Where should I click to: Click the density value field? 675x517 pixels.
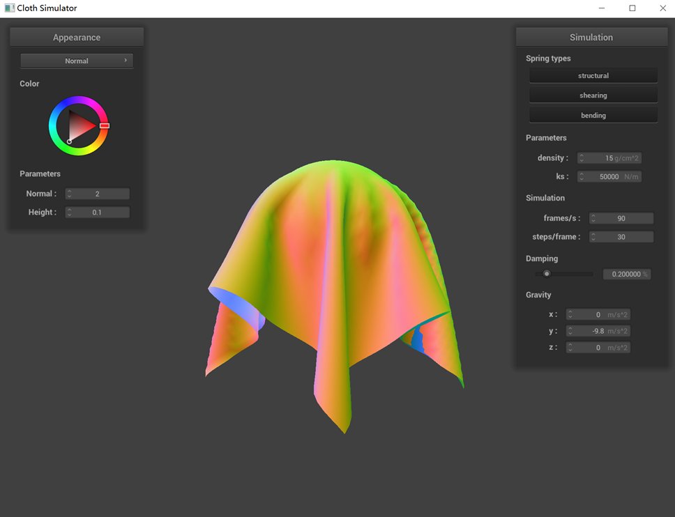pos(609,158)
